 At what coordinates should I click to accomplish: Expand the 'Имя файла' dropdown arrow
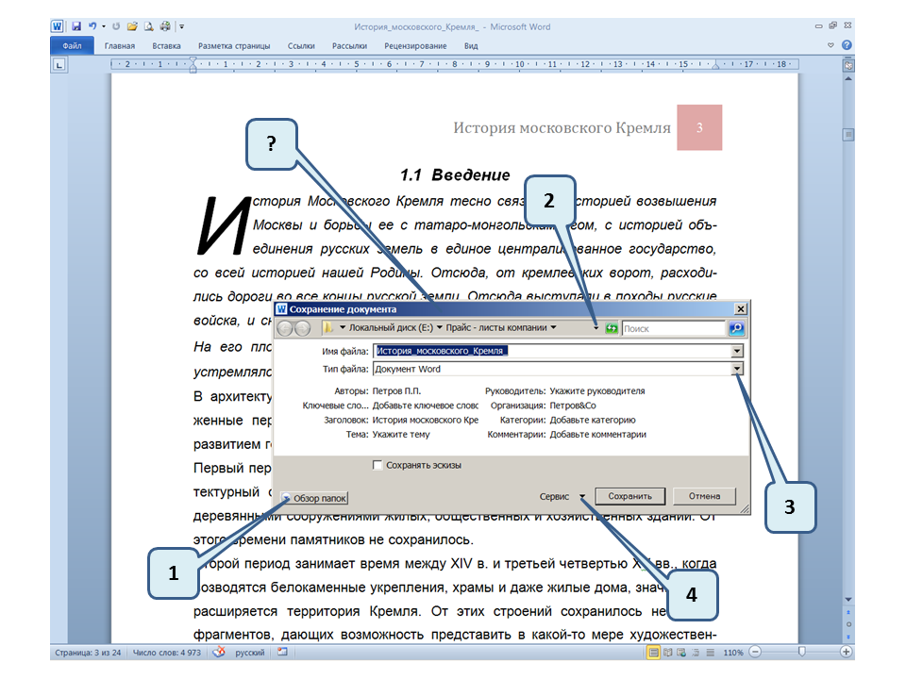coord(737,351)
